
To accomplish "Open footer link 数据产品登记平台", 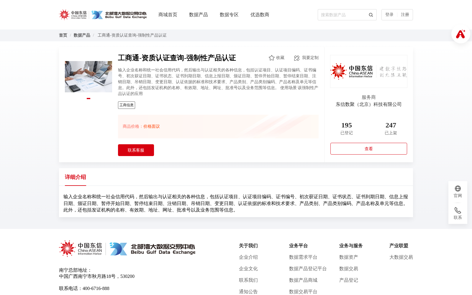I will point(308,269).
